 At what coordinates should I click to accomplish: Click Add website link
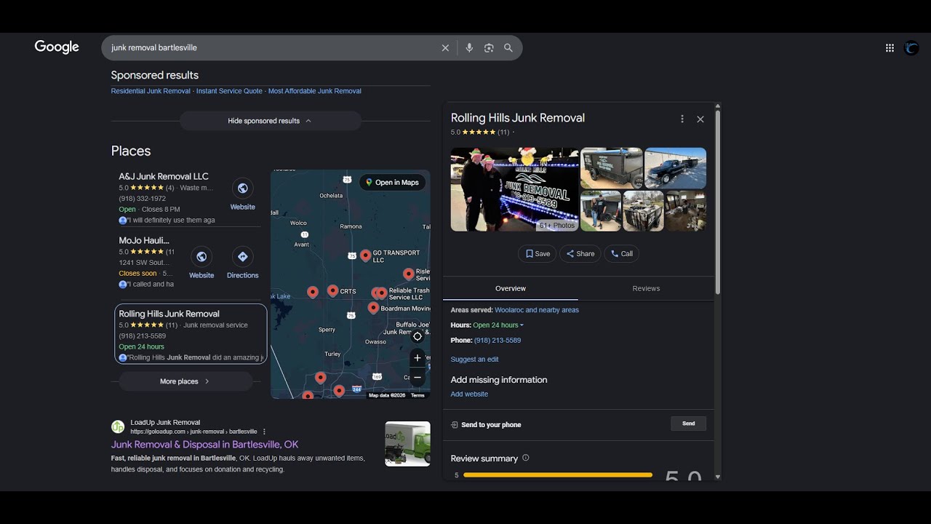click(469, 394)
